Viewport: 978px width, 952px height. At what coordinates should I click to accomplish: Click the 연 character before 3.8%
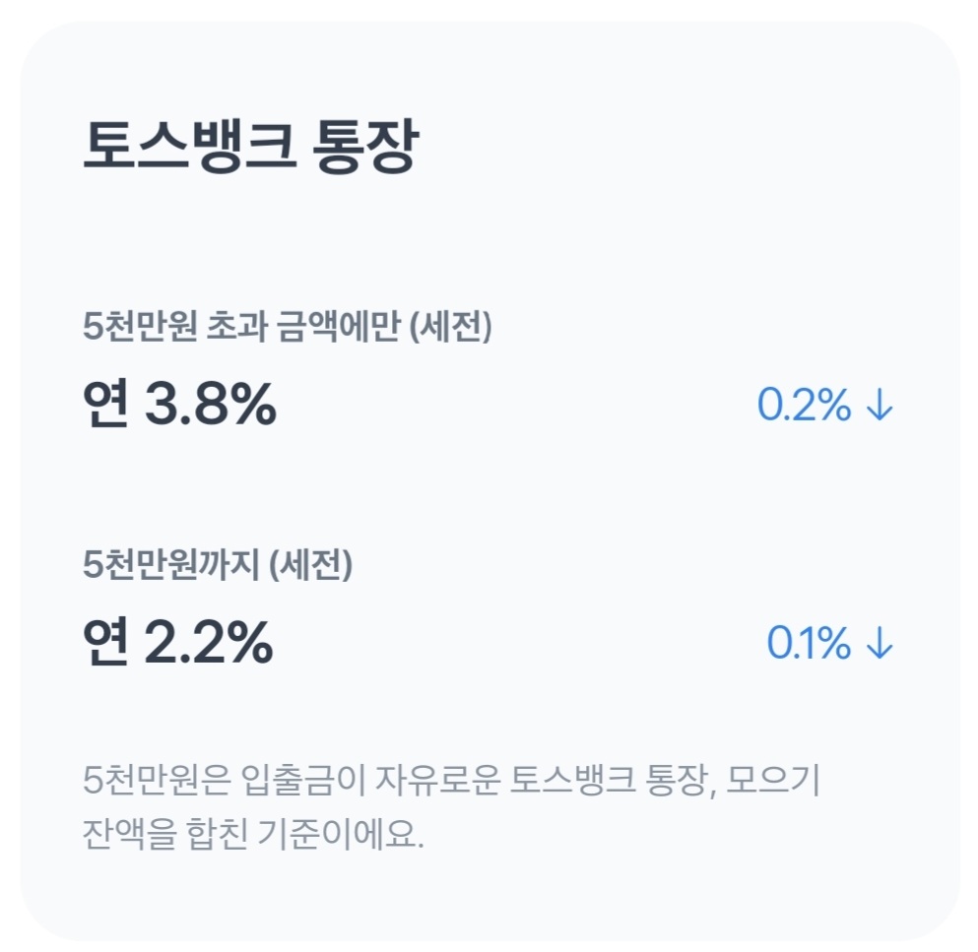click(106, 405)
